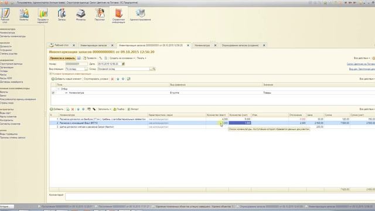Click the icon left of Создать на основании
Image resolution: width=375 pixels, height=211 pixels.
pyautogui.click(x=105, y=58)
